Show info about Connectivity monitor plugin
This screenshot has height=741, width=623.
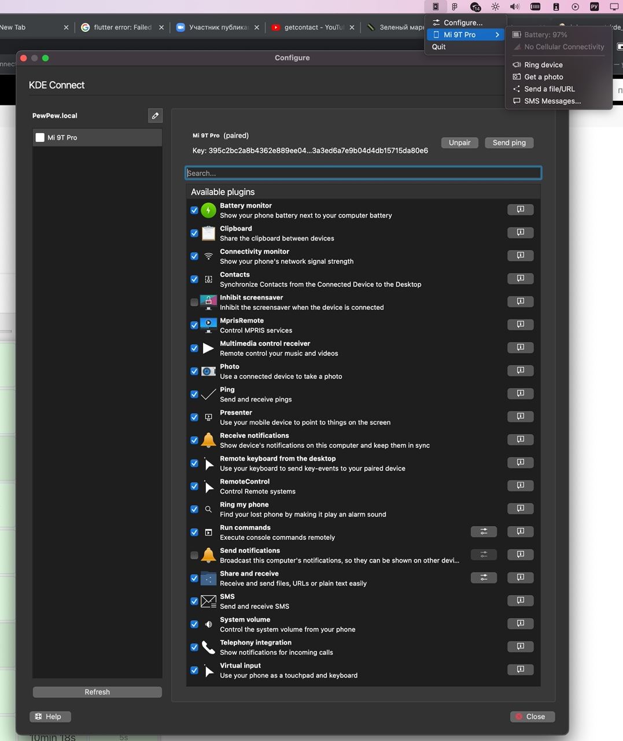(520, 255)
